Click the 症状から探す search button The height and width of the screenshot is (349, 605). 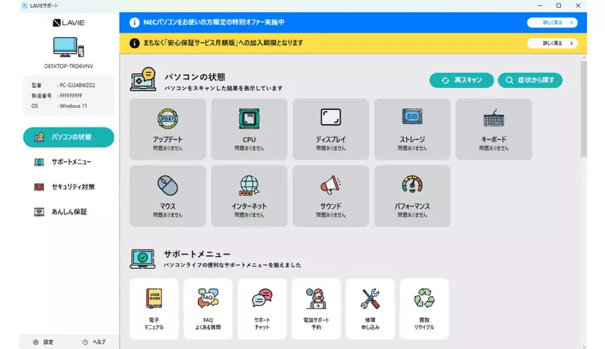pos(530,80)
